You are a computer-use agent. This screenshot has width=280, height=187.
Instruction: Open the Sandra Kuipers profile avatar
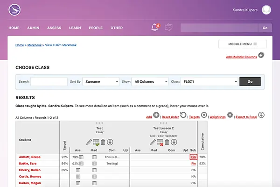(x=266, y=9)
